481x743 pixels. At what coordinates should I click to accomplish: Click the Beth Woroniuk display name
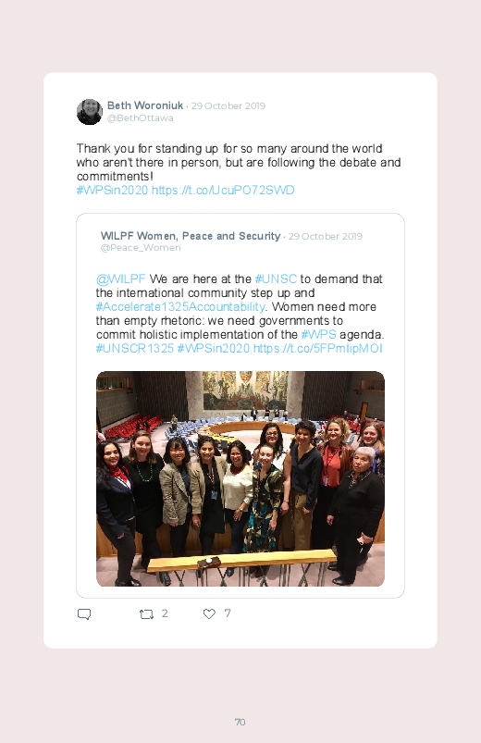(145, 105)
